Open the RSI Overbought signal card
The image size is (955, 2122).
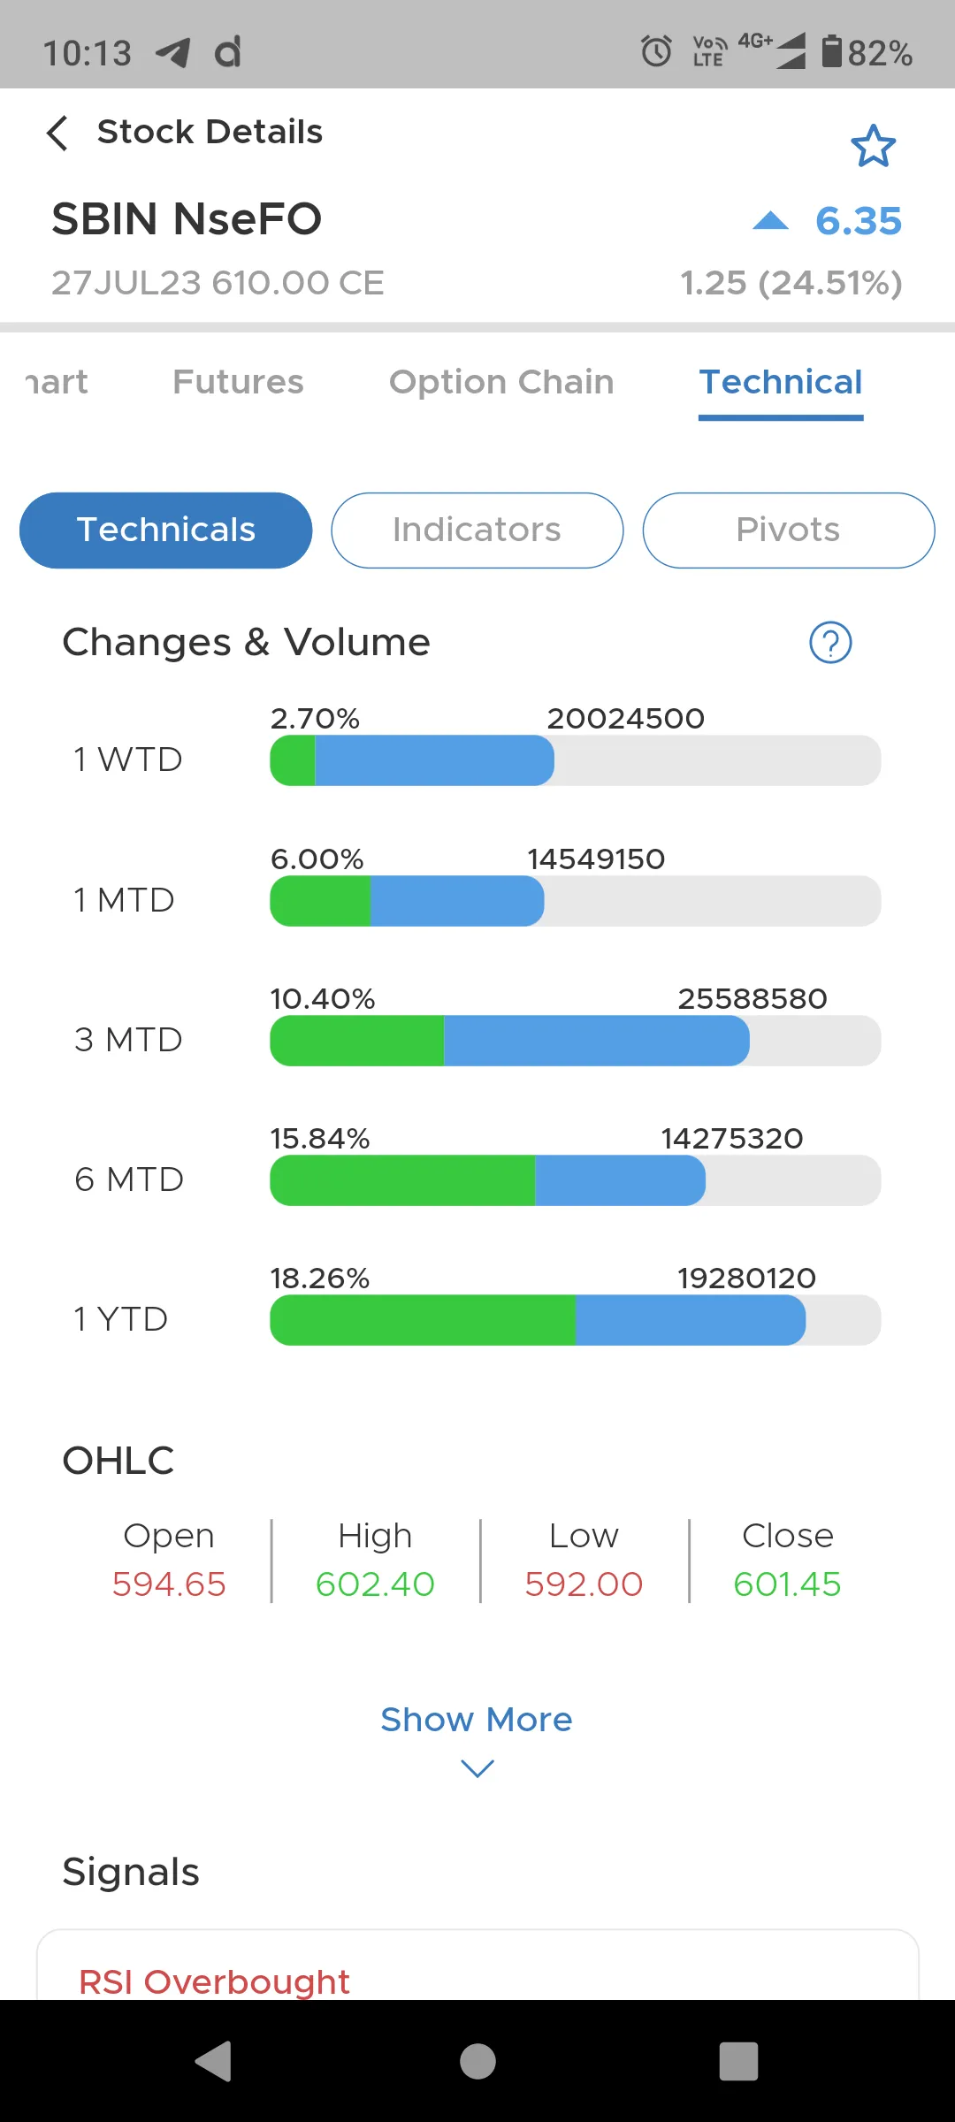point(477,1965)
